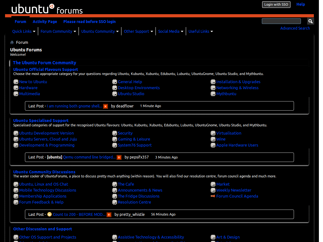The height and width of the screenshot is (242, 323).
Task: Click the Help link in the header
Action: (301, 4)
